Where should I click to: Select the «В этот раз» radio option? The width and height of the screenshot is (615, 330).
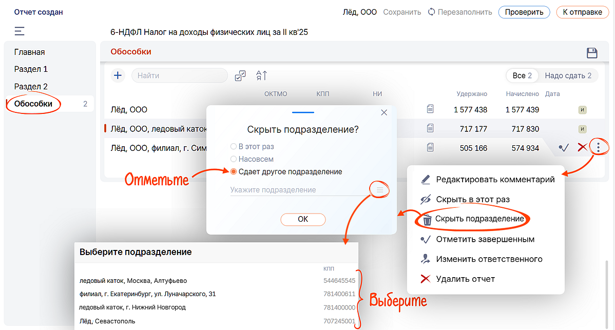click(x=234, y=147)
